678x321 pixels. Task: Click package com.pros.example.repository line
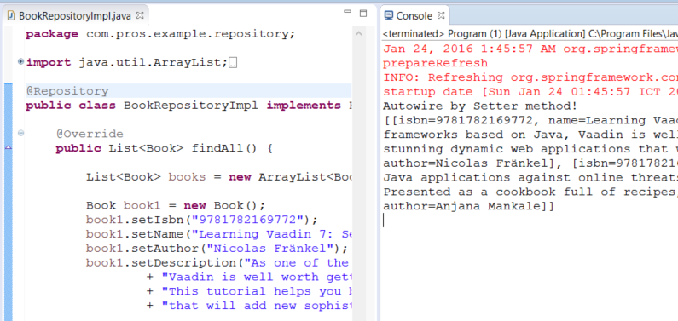pos(160,34)
